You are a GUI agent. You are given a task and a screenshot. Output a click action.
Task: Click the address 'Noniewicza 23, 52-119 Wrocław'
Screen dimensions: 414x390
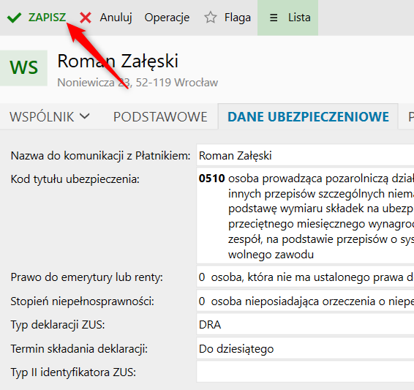point(138,83)
